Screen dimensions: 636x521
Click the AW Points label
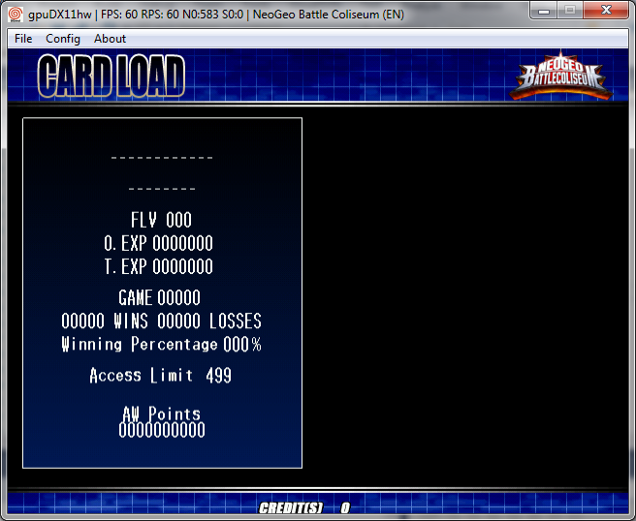point(162,414)
